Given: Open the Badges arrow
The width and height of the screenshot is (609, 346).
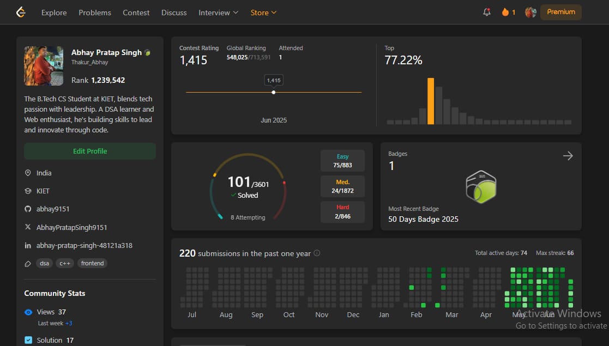Looking at the screenshot, I should tap(568, 156).
